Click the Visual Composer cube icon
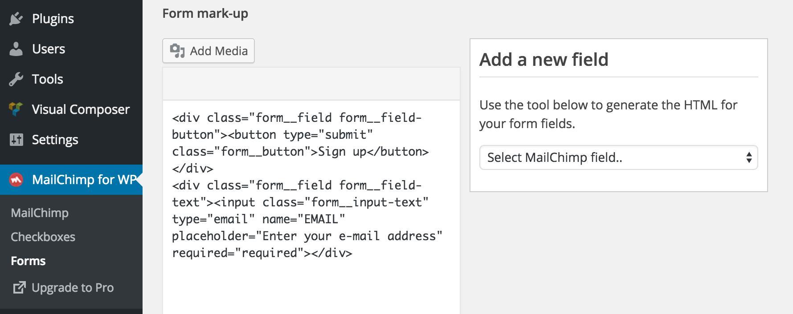Screen dimensions: 793x314 click(x=16, y=109)
